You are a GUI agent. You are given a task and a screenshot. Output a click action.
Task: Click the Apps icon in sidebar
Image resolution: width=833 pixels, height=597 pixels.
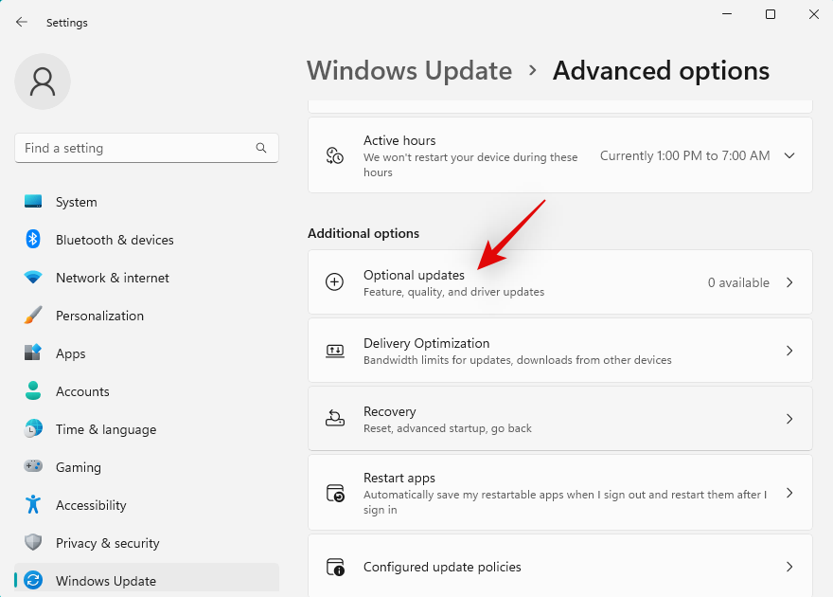[33, 353]
